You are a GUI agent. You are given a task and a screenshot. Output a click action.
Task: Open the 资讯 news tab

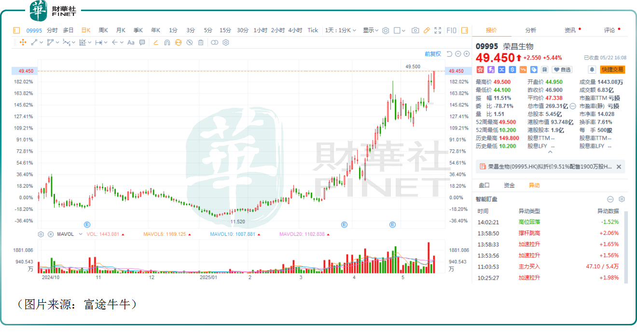tap(570, 30)
